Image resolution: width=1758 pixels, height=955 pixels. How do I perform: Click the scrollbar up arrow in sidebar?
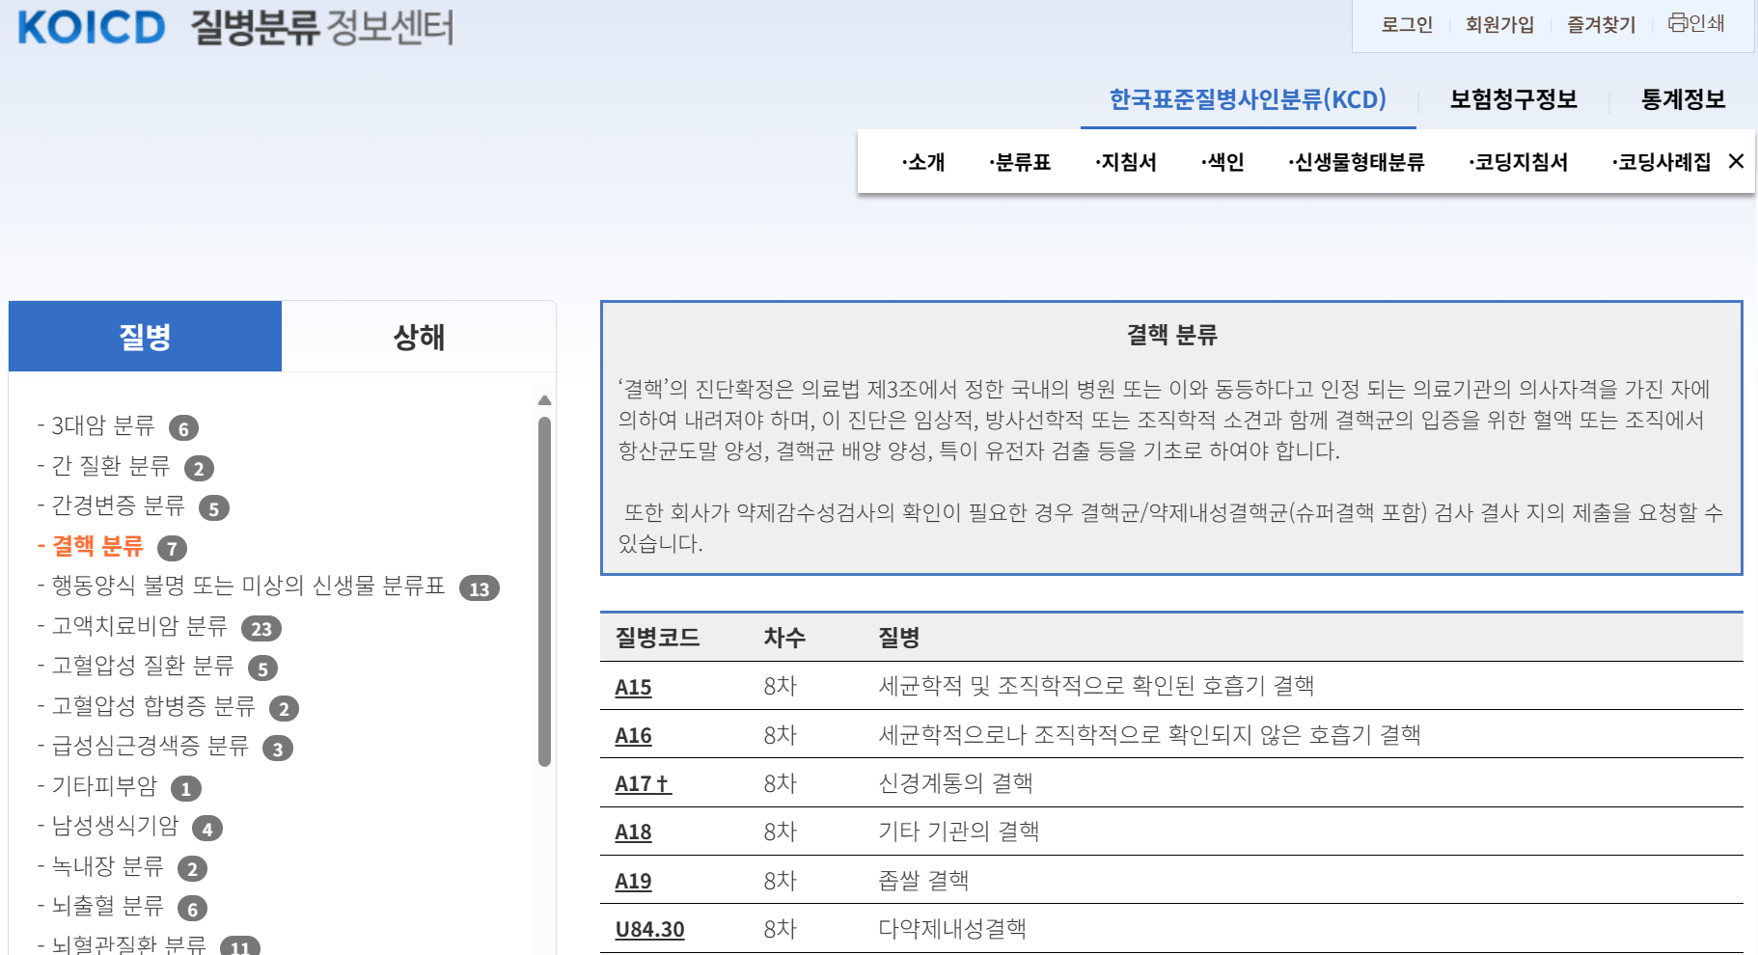point(546,398)
